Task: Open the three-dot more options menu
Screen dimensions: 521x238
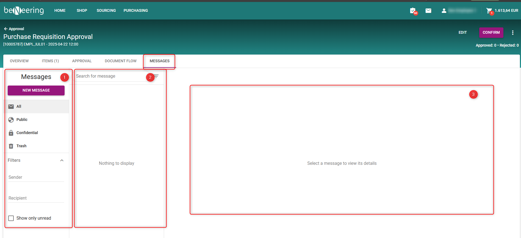Action: tap(512, 33)
